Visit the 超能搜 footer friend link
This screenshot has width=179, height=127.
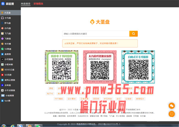[x=129, y=116]
